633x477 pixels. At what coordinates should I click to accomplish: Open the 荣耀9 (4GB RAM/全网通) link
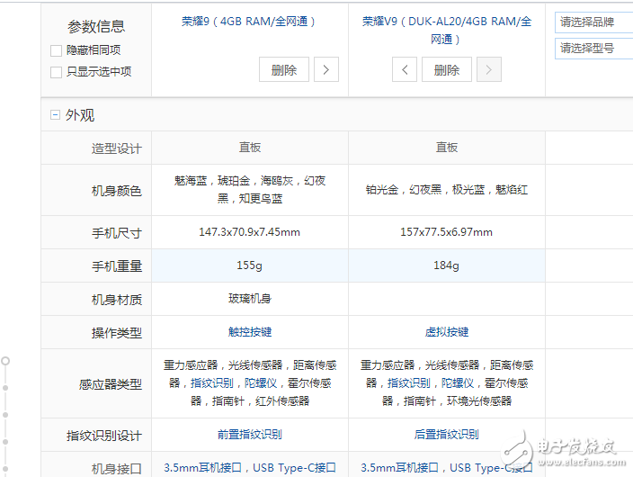point(248,22)
